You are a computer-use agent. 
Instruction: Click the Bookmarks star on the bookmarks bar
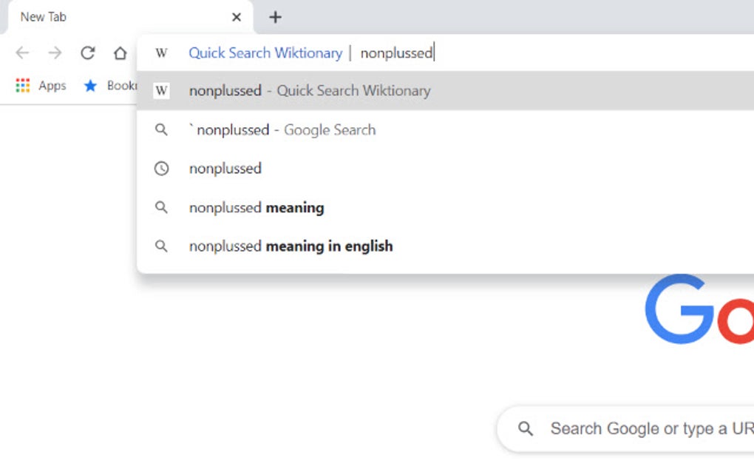point(90,85)
